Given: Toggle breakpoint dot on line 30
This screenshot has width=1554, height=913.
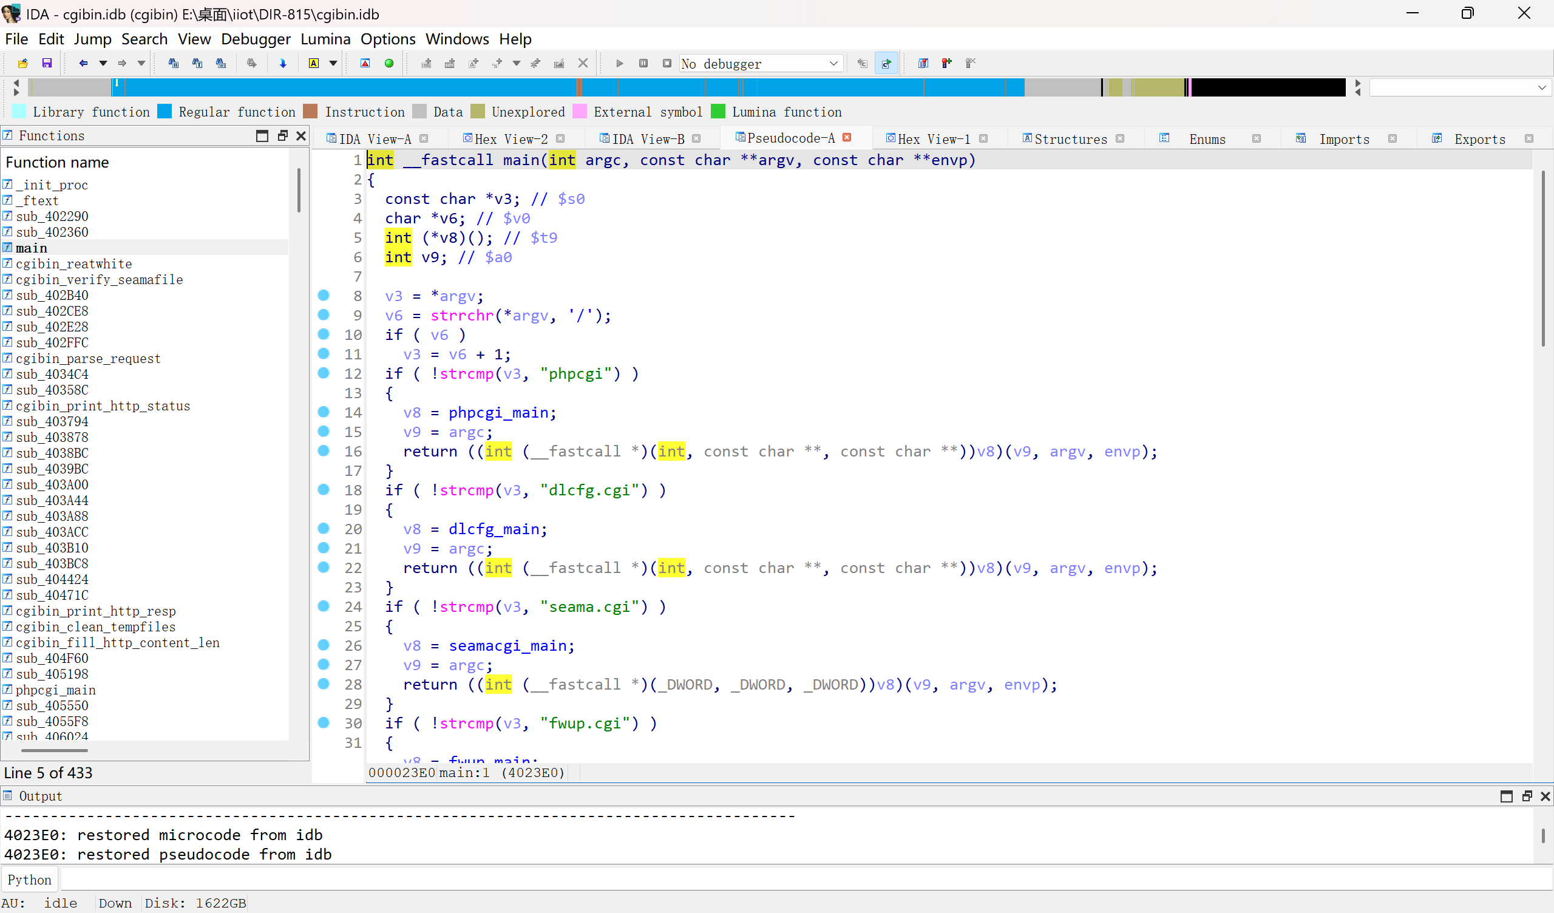Looking at the screenshot, I should 324,723.
